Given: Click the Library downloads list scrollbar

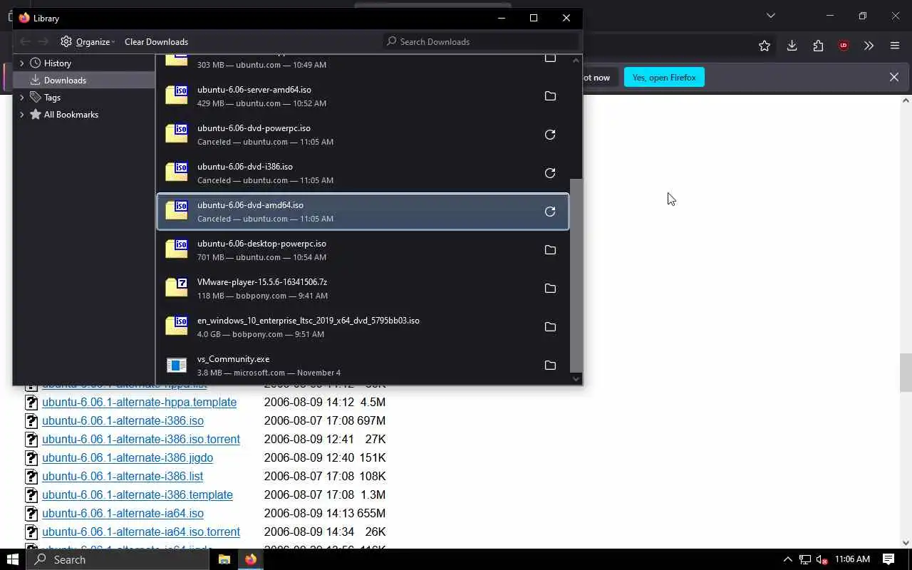Looking at the screenshot, I should [576, 275].
